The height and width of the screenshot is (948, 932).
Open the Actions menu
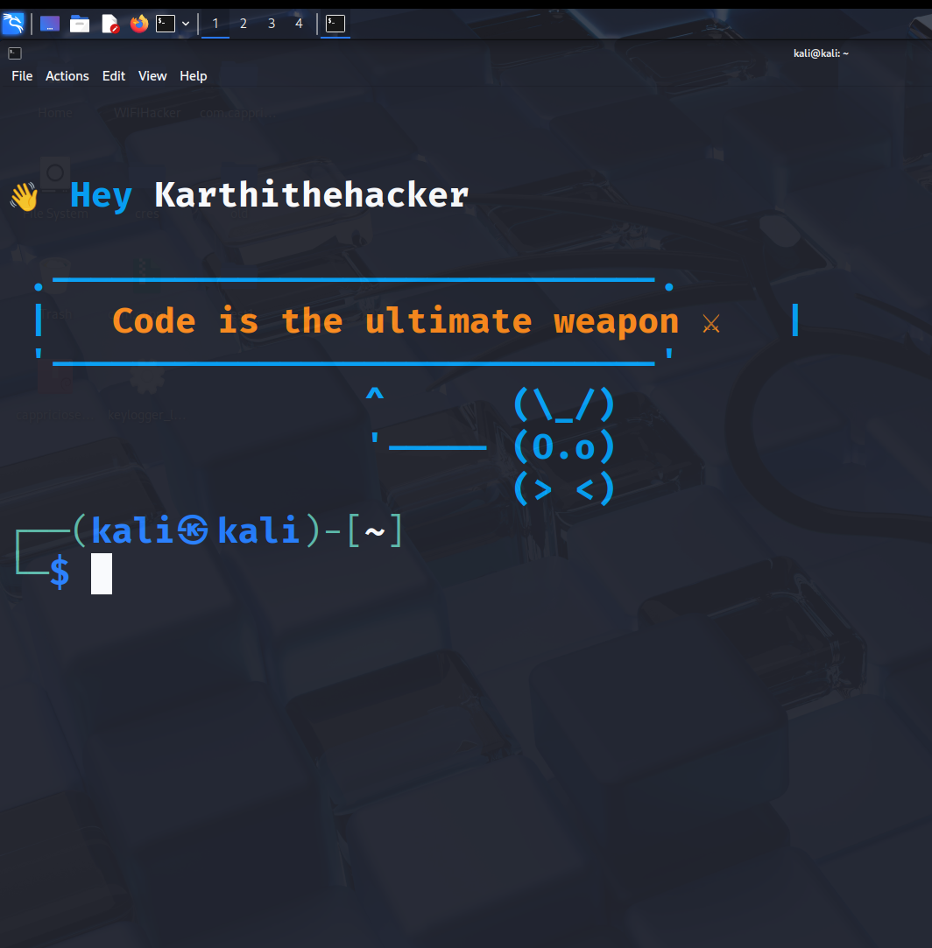tap(67, 76)
